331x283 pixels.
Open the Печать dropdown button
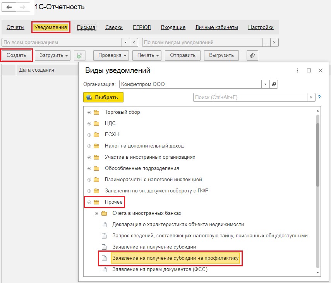[x=147, y=55]
